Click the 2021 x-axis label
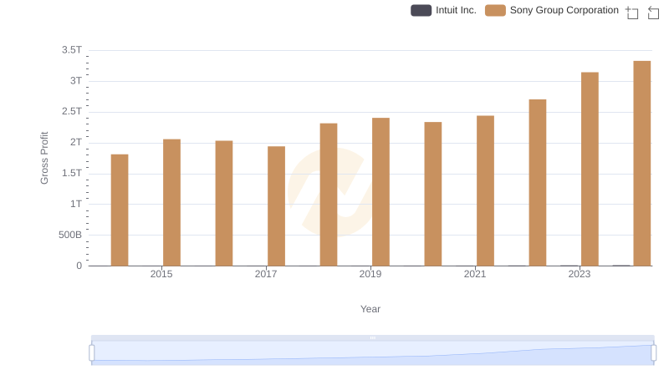669x385 pixels. [475, 274]
